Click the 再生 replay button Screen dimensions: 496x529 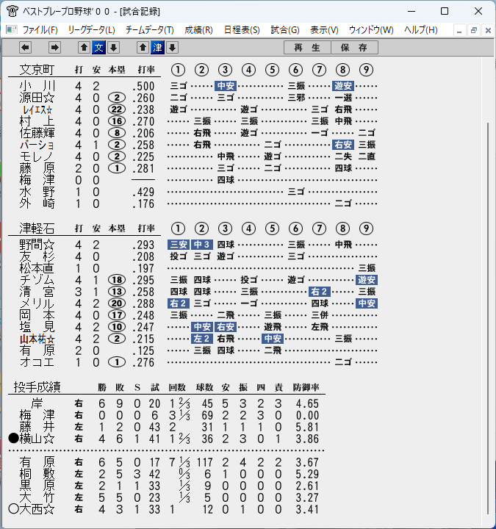pyautogui.click(x=307, y=48)
